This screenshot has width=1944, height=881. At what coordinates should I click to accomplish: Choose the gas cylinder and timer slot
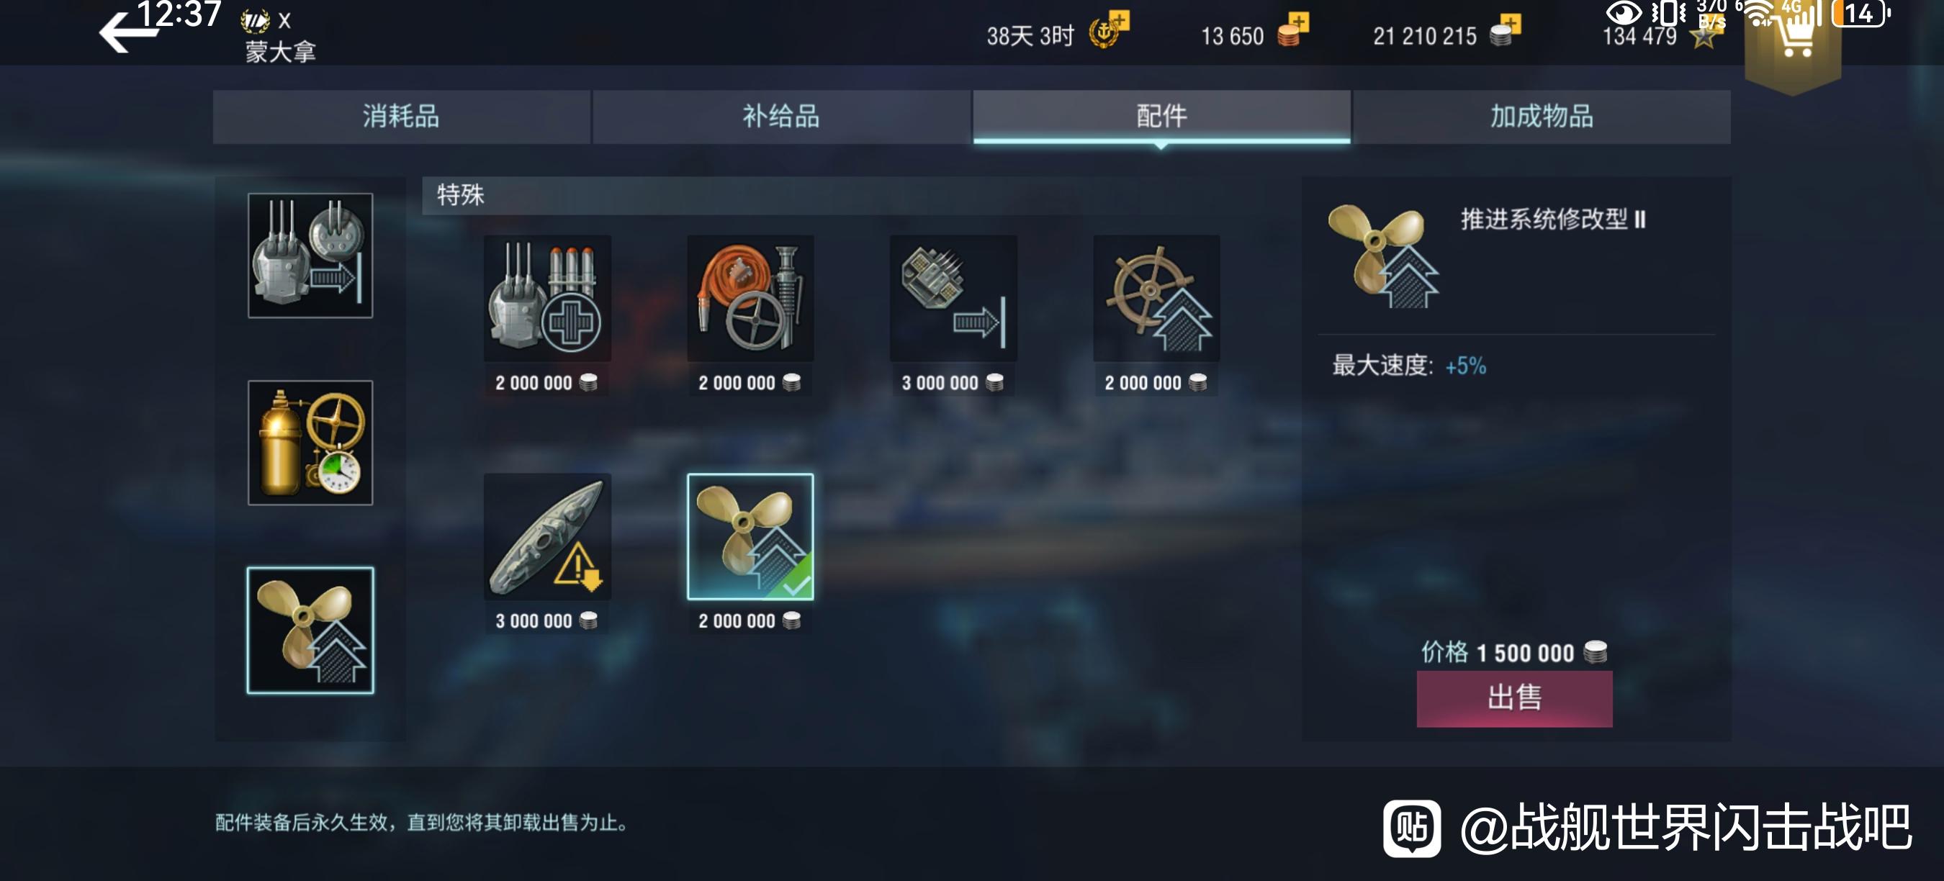[310, 442]
